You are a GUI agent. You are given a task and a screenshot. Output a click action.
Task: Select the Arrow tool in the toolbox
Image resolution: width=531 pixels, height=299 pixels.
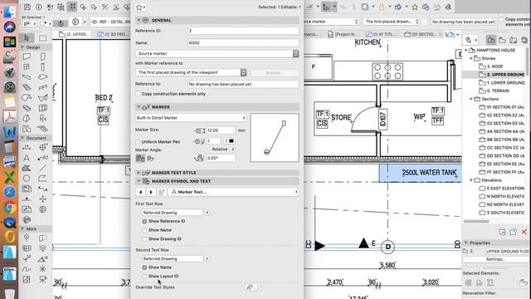(x=27, y=37)
